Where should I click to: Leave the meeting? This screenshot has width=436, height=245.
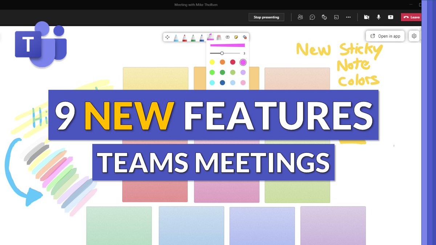(412, 17)
